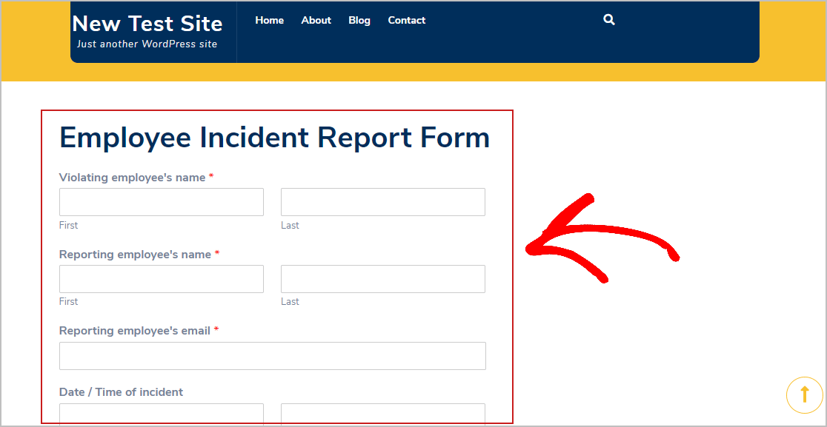Focus violating employee's Last name field
The height and width of the screenshot is (427, 827).
[x=383, y=202]
